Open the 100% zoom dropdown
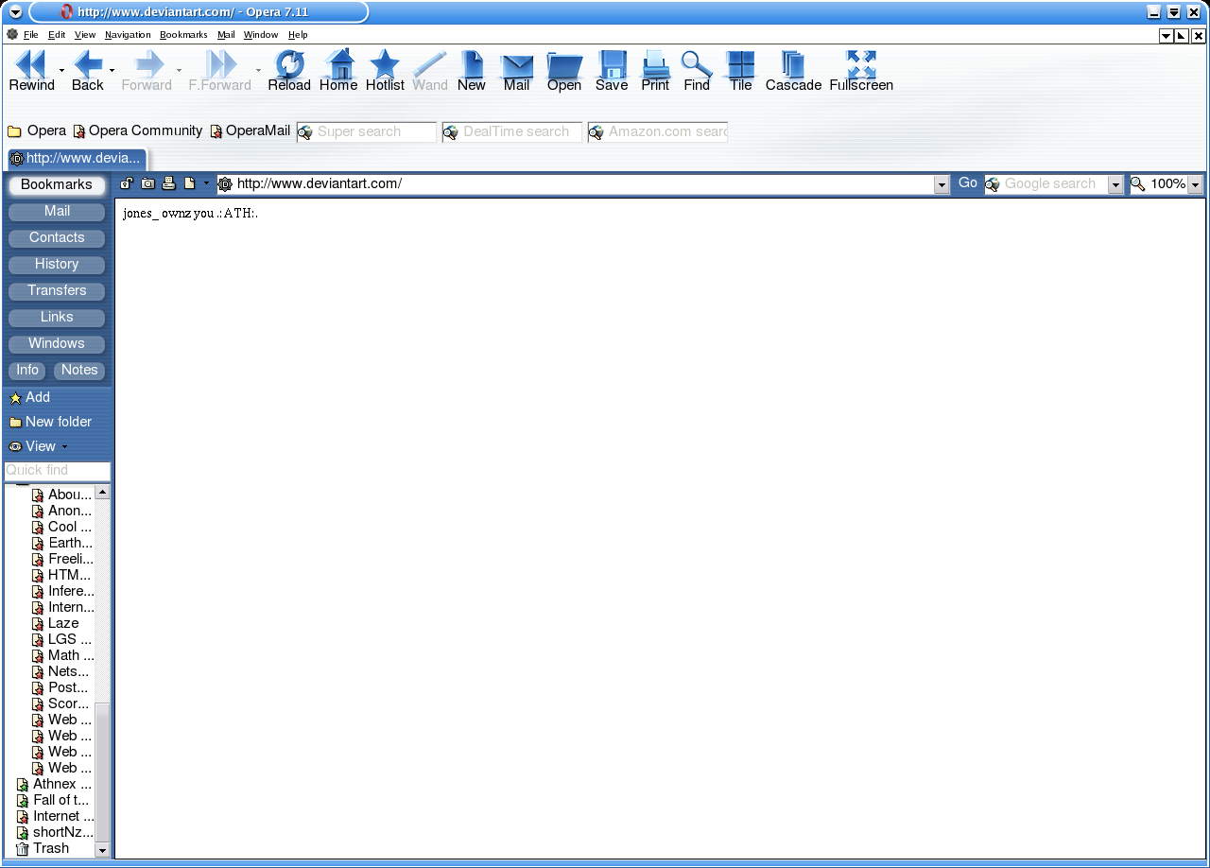 click(x=1196, y=184)
